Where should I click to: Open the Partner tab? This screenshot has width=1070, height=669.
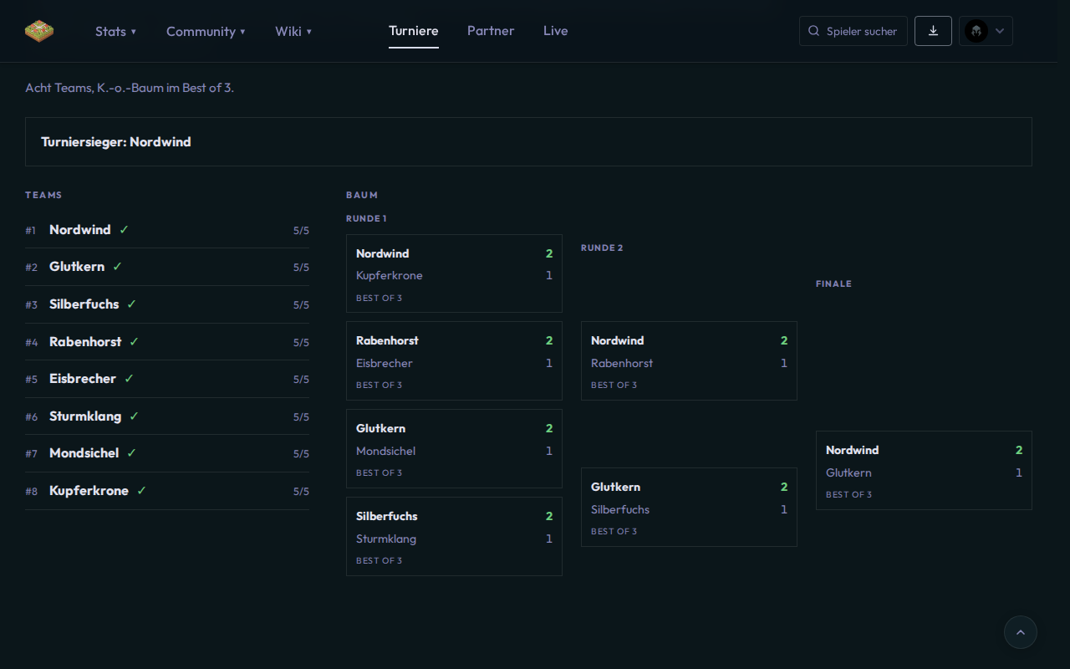tap(491, 31)
